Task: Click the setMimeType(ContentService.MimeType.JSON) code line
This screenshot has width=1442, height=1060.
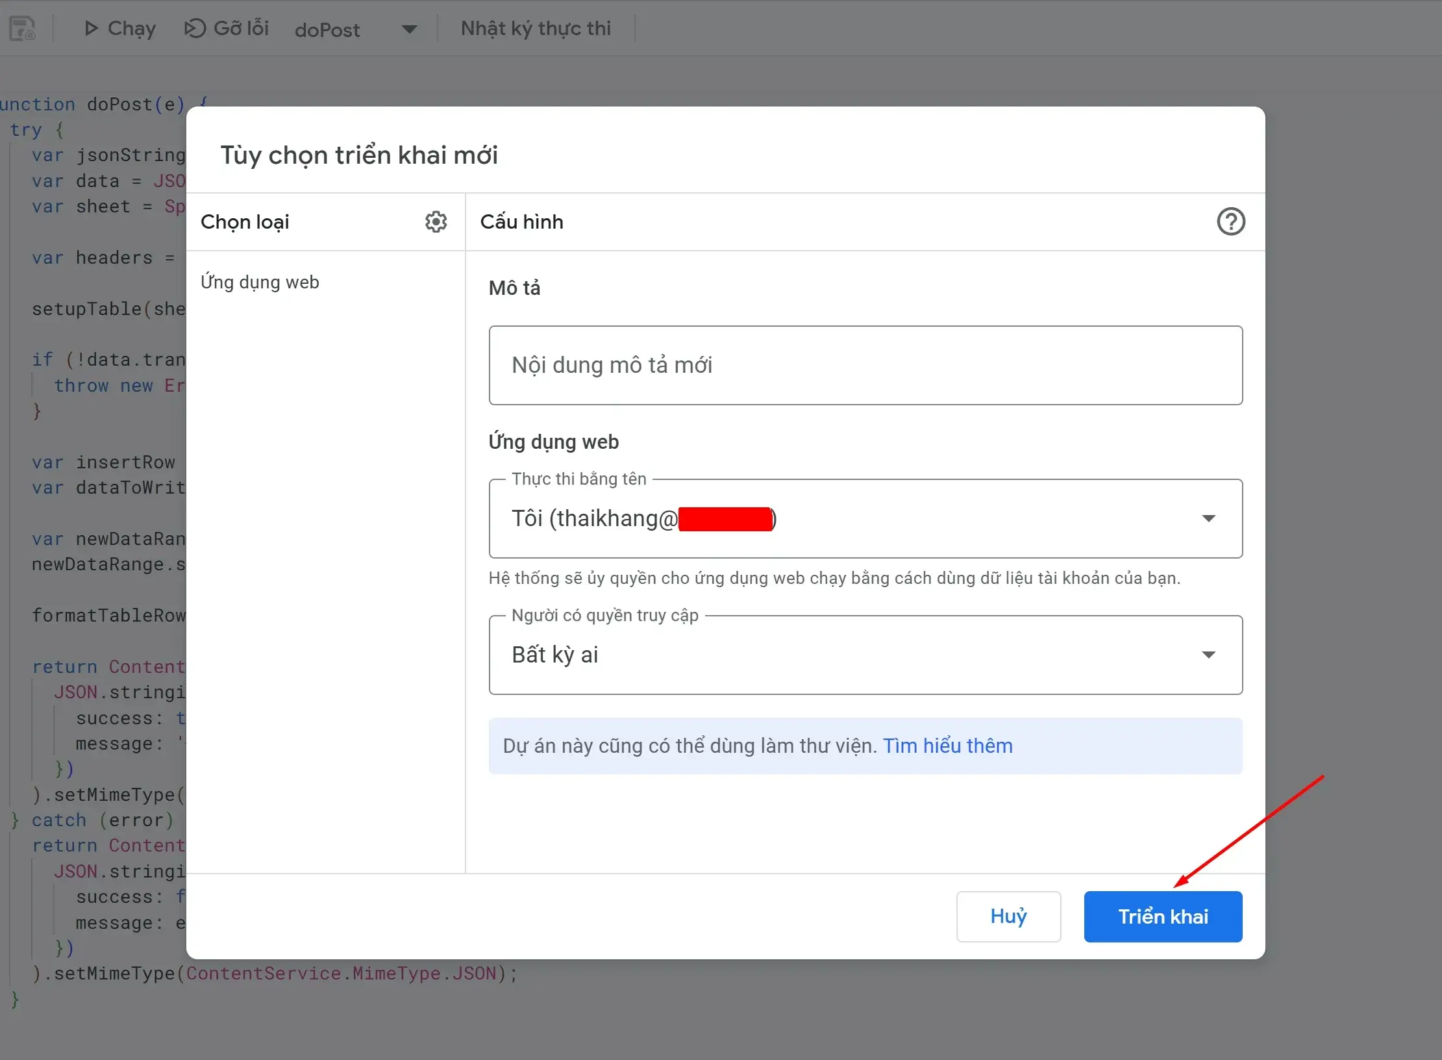Action: click(275, 974)
